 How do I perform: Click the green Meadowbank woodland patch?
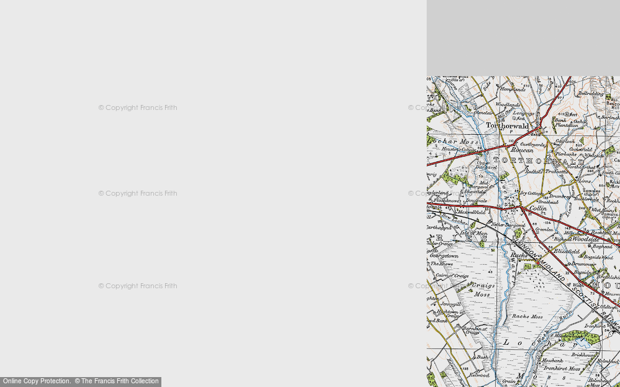tap(580, 337)
